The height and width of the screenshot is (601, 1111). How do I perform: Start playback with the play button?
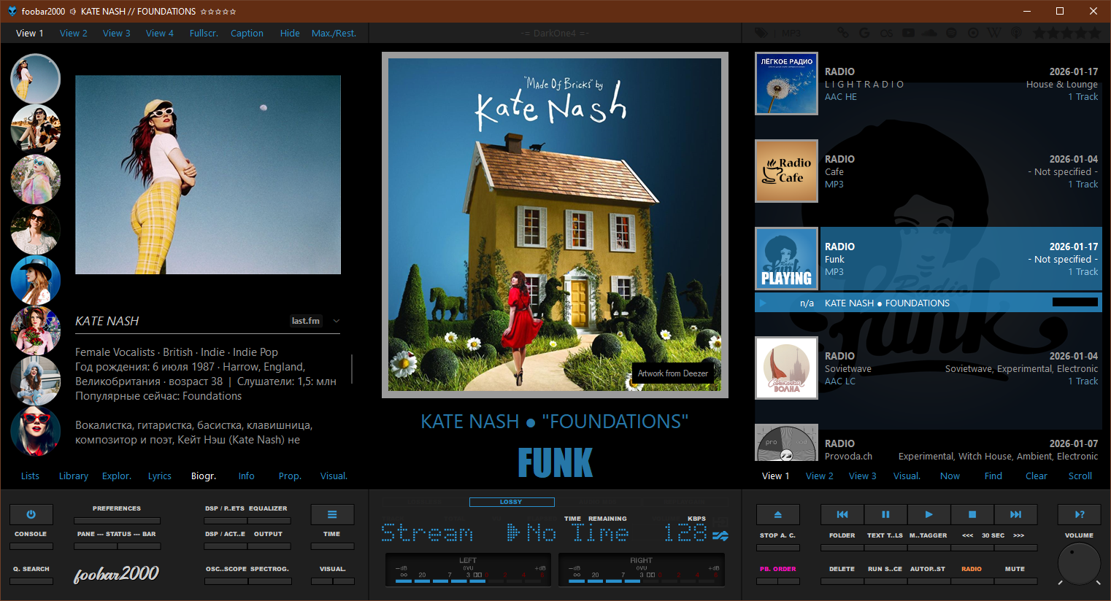tap(929, 514)
